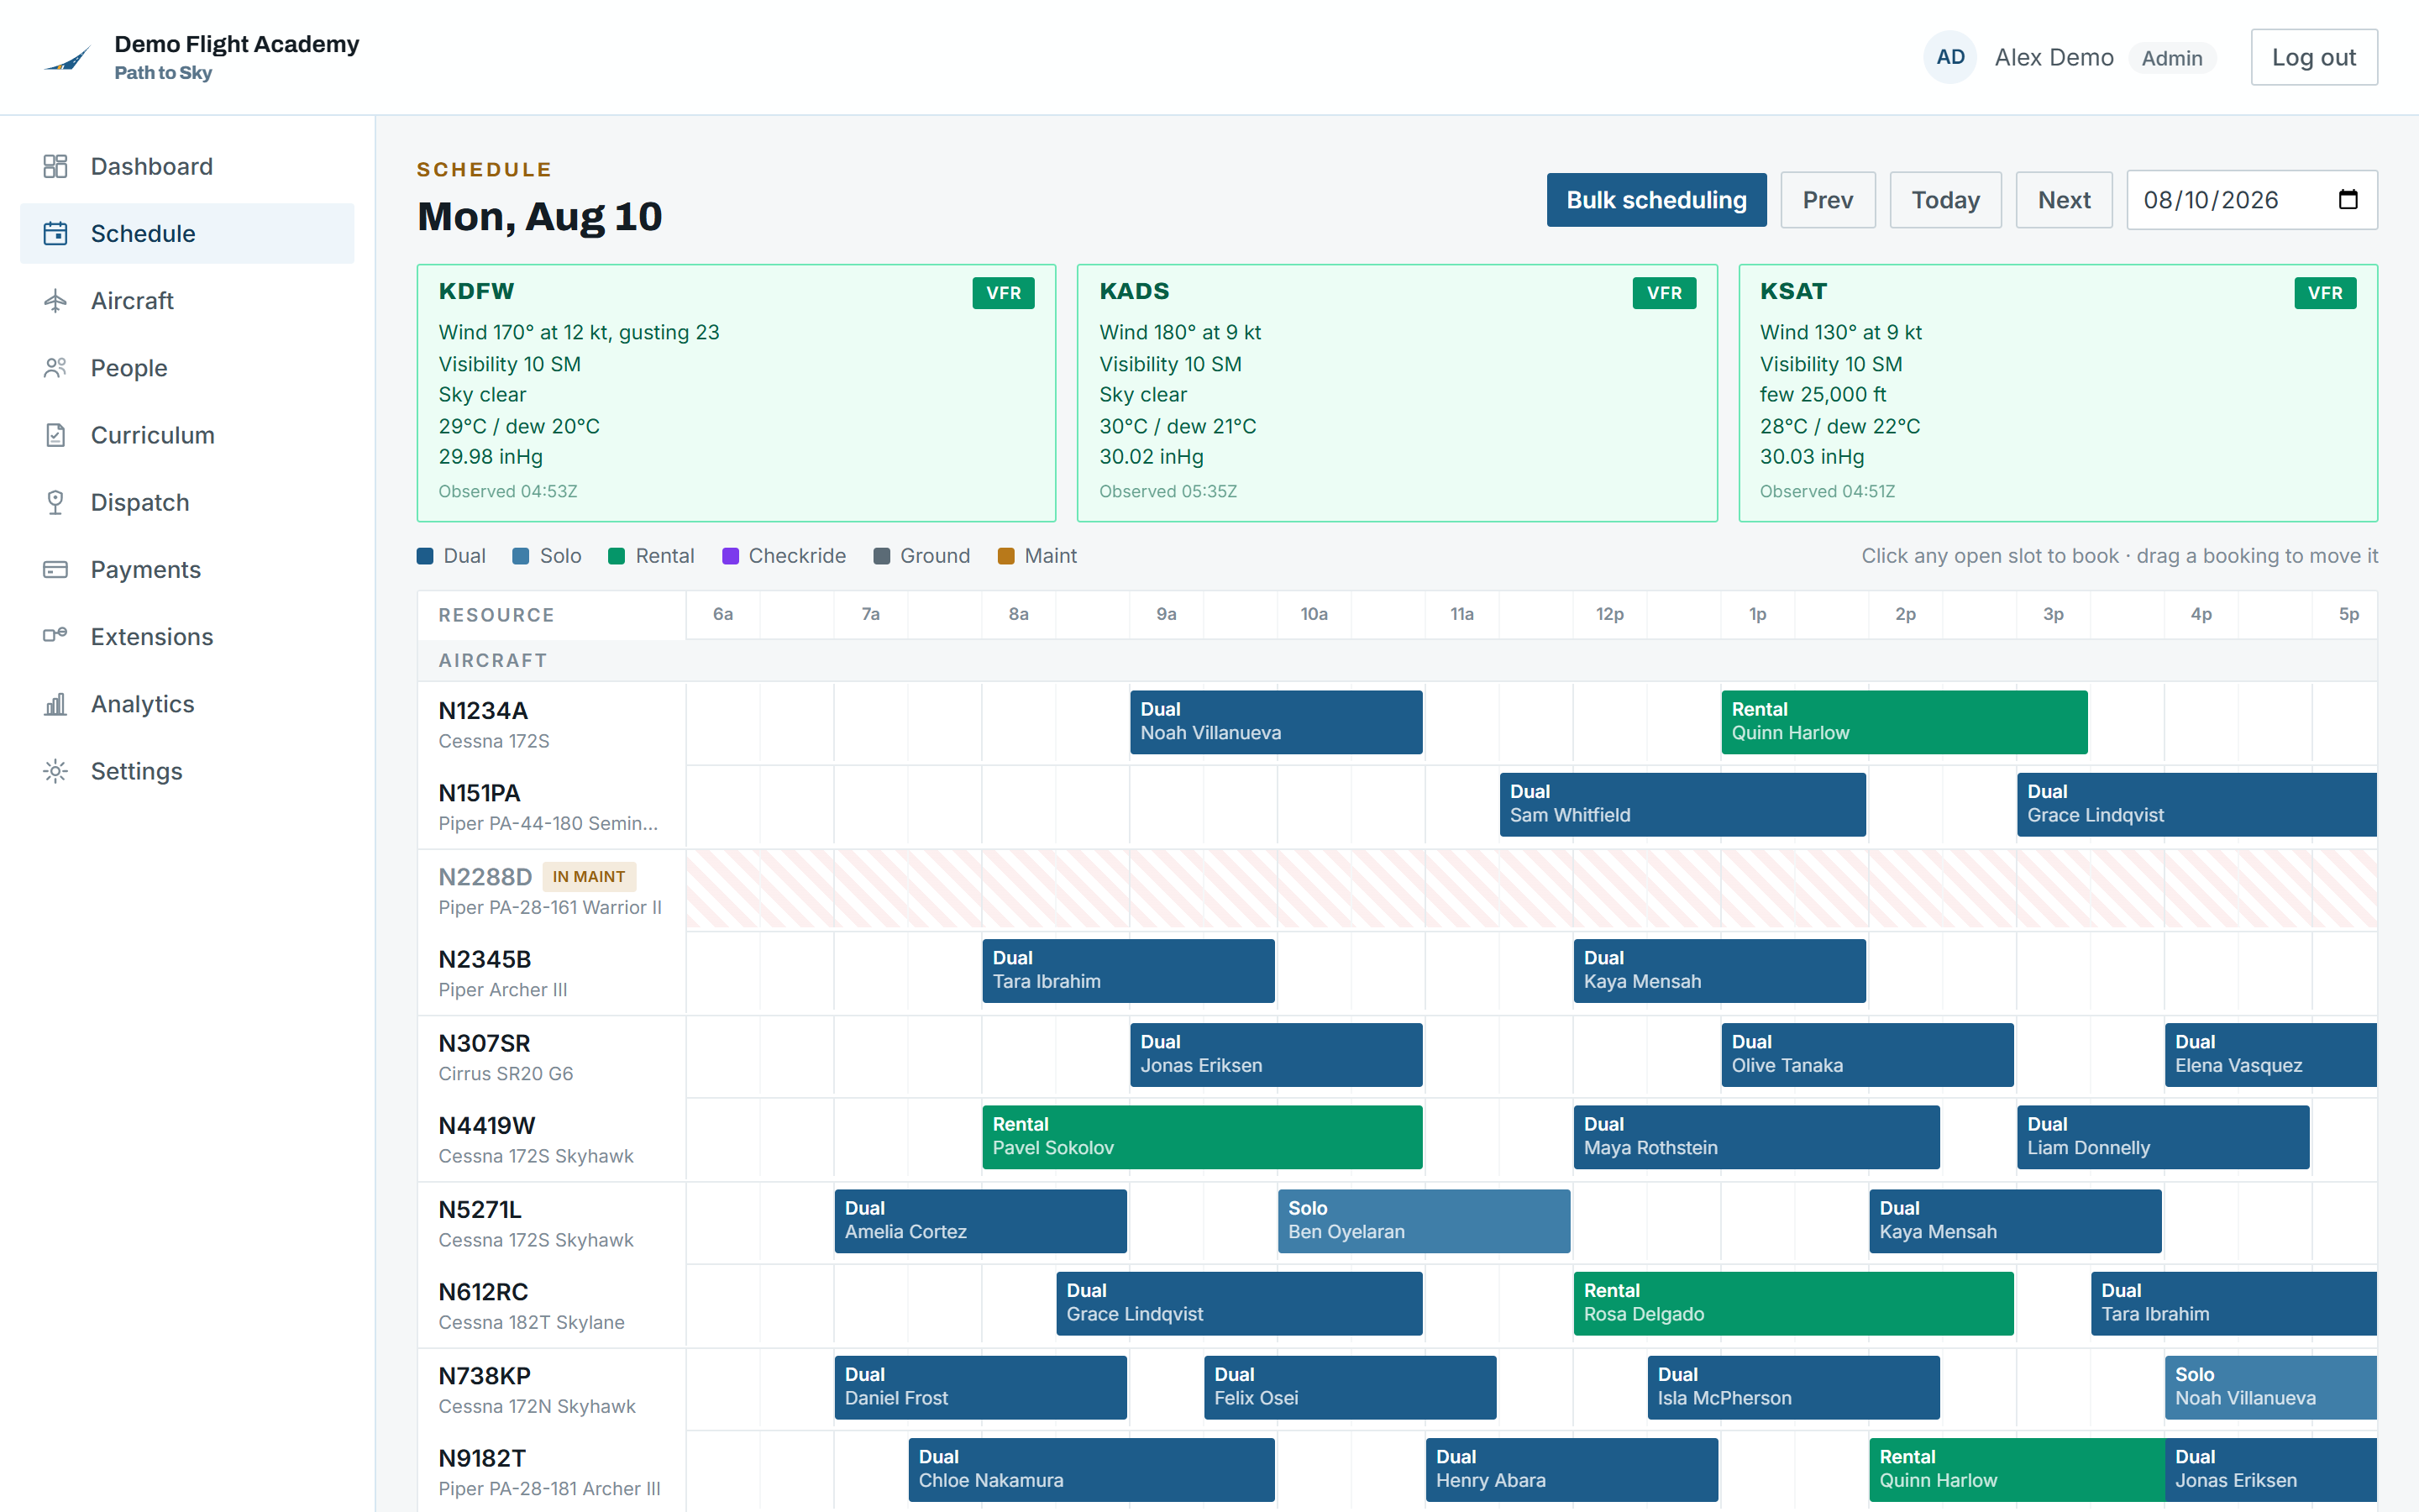
Task: Click the IN MAINT badge on N2288D
Action: pos(589,877)
